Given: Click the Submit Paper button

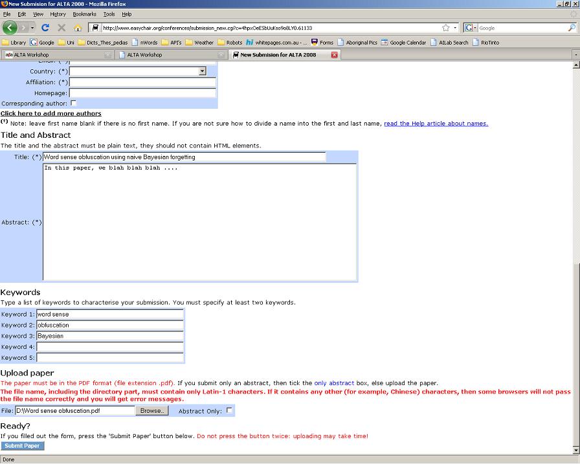Looking at the screenshot, I should click(22, 446).
